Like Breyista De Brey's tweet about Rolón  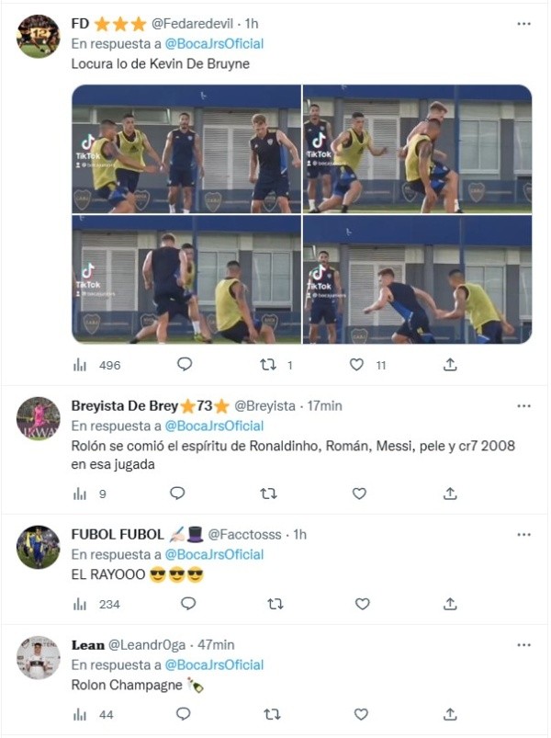(359, 494)
